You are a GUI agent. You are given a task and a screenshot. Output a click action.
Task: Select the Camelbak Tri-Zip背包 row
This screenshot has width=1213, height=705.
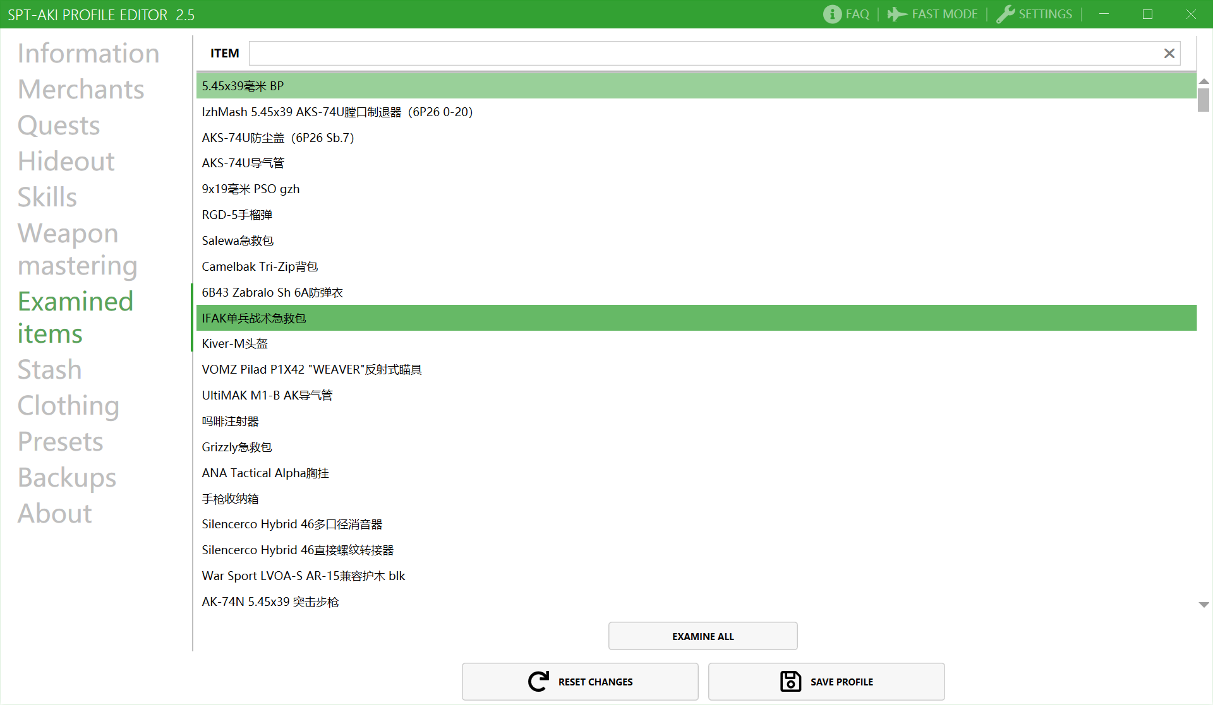(696, 266)
